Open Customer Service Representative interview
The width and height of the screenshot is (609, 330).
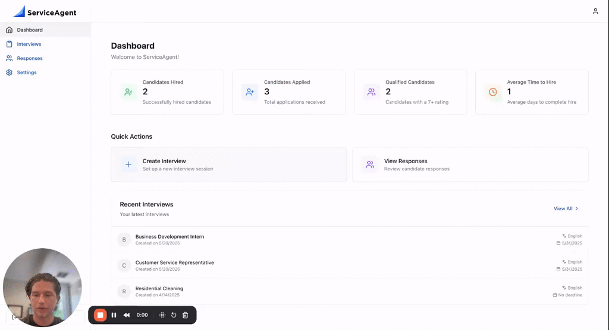click(350, 266)
